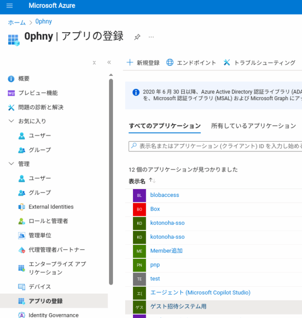Screen dimensions: 302x318
Task: Open 問題の診断と解決 in the sidebar
Action: (x=41, y=107)
